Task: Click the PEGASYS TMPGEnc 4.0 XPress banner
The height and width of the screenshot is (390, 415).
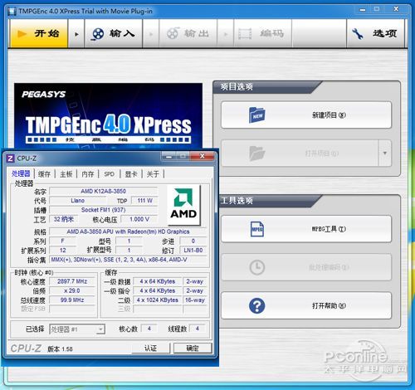Action: [108, 115]
